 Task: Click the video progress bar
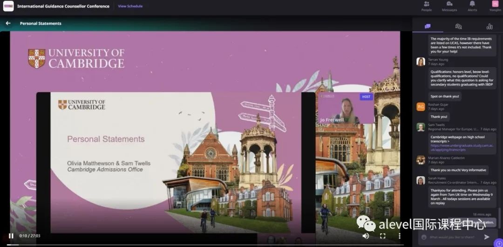186,245
